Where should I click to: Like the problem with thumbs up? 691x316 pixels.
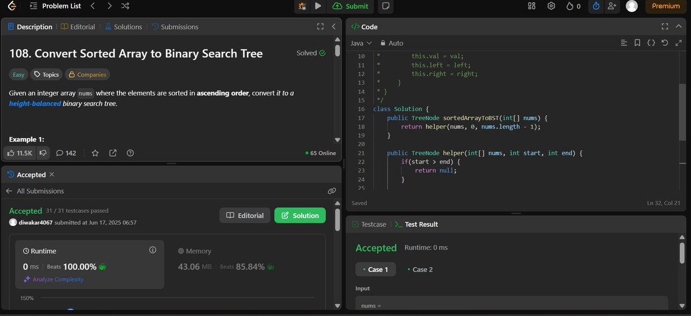click(x=20, y=153)
